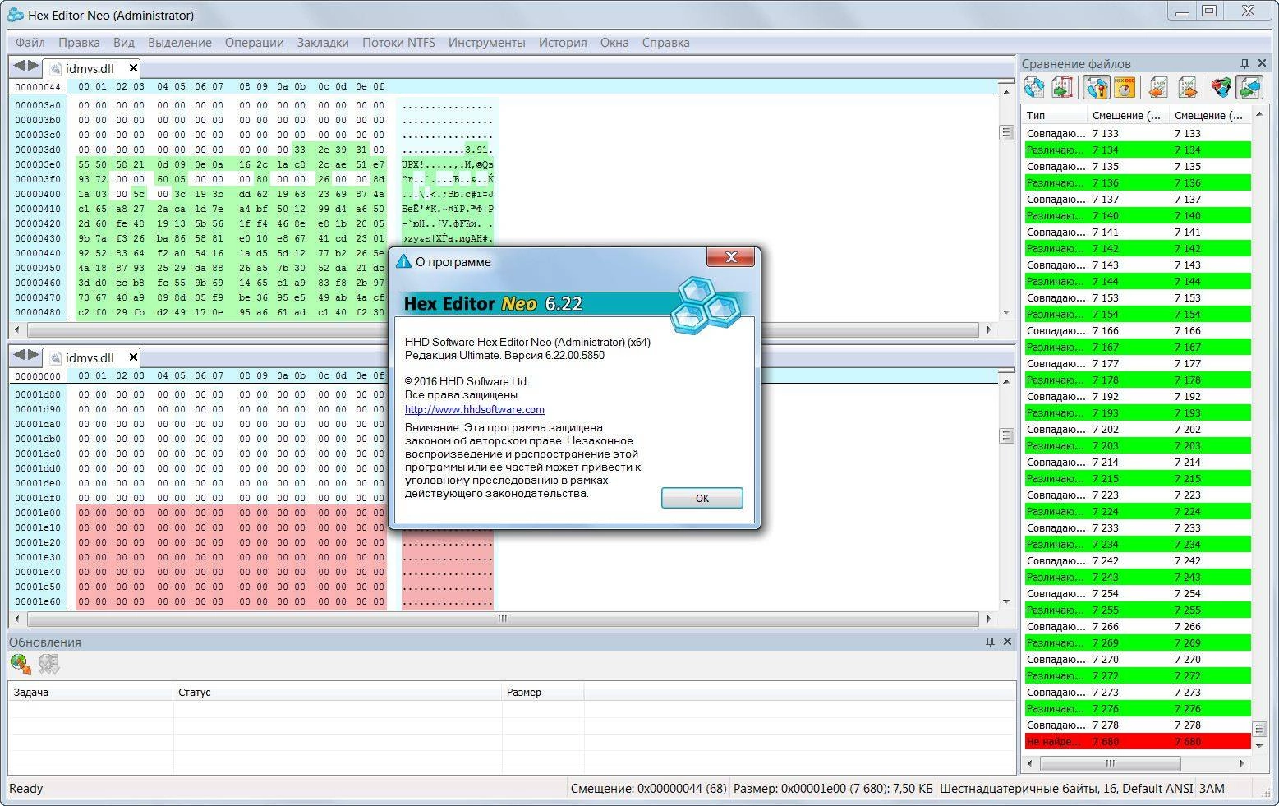Click the red-green-blue cycle arrows icon

coord(1221,87)
